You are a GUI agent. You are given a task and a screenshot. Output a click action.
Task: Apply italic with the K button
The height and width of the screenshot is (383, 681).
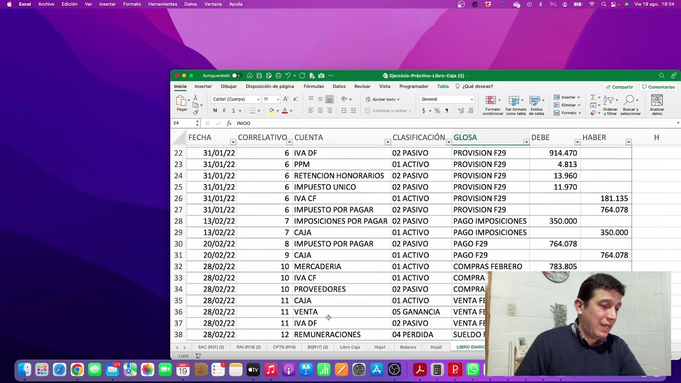coord(224,111)
